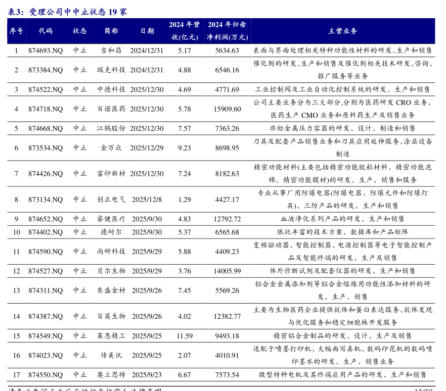The height and width of the screenshot is (391, 446).
Task: Select stock code 874023.NQ
Action: 46,355
